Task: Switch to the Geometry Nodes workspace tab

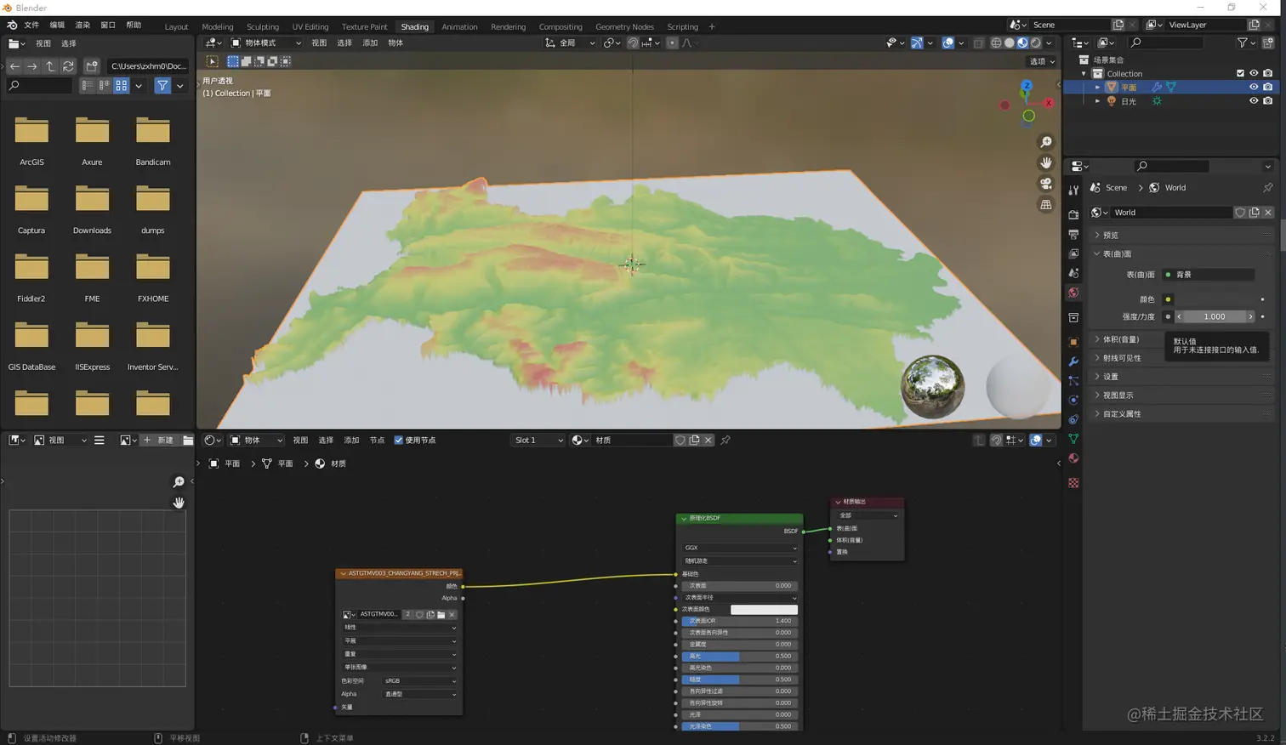Action: [624, 26]
